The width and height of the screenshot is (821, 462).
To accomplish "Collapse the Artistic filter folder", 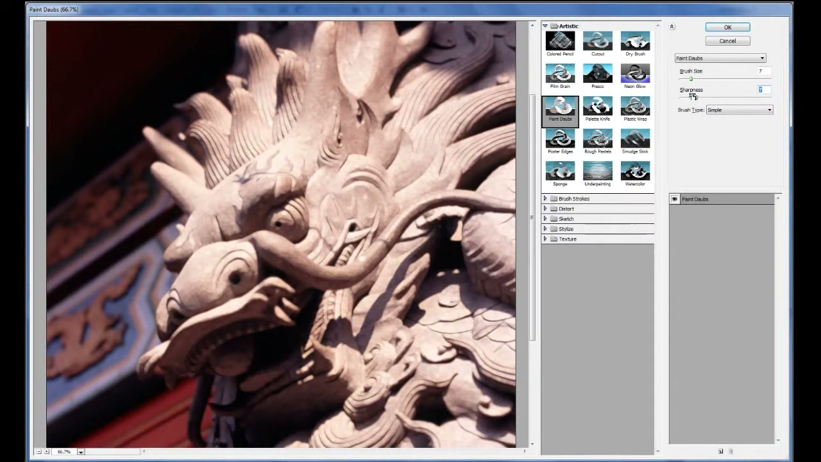I will (545, 26).
